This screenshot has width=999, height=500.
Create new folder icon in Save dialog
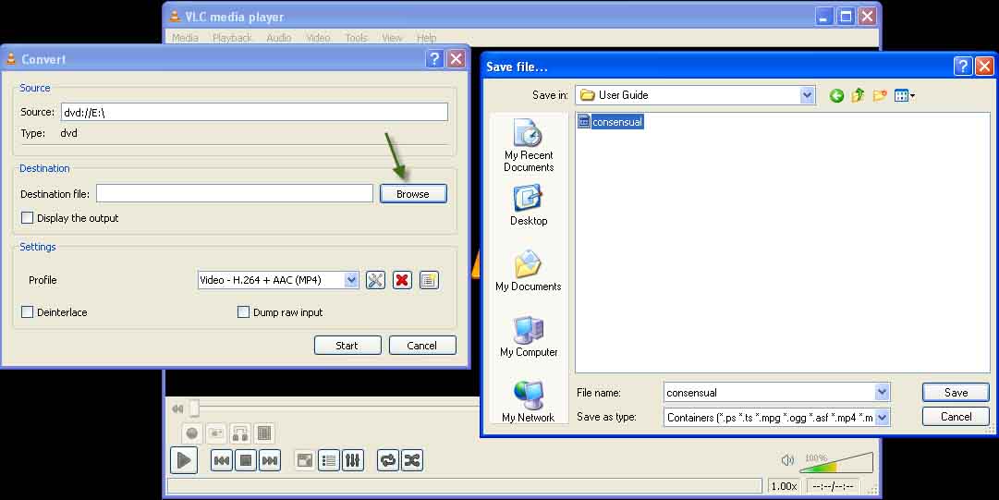pos(880,95)
